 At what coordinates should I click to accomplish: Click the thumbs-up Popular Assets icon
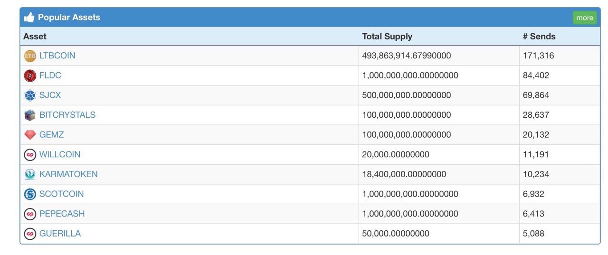pyautogui.click(x=29, y=17)
